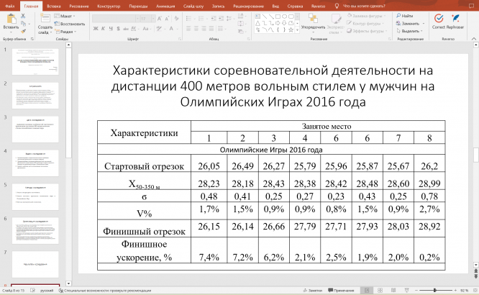Start Slide Show icon in status bar
The image size is (479, 295).
406,291
